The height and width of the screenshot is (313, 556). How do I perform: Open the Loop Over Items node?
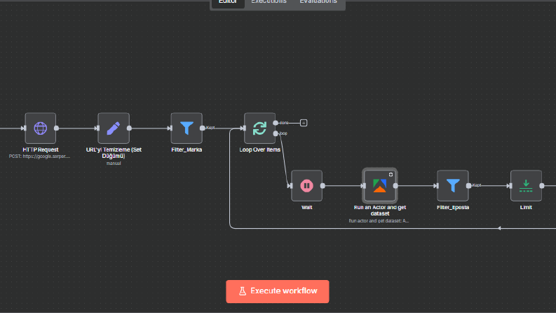pos(259,128)
